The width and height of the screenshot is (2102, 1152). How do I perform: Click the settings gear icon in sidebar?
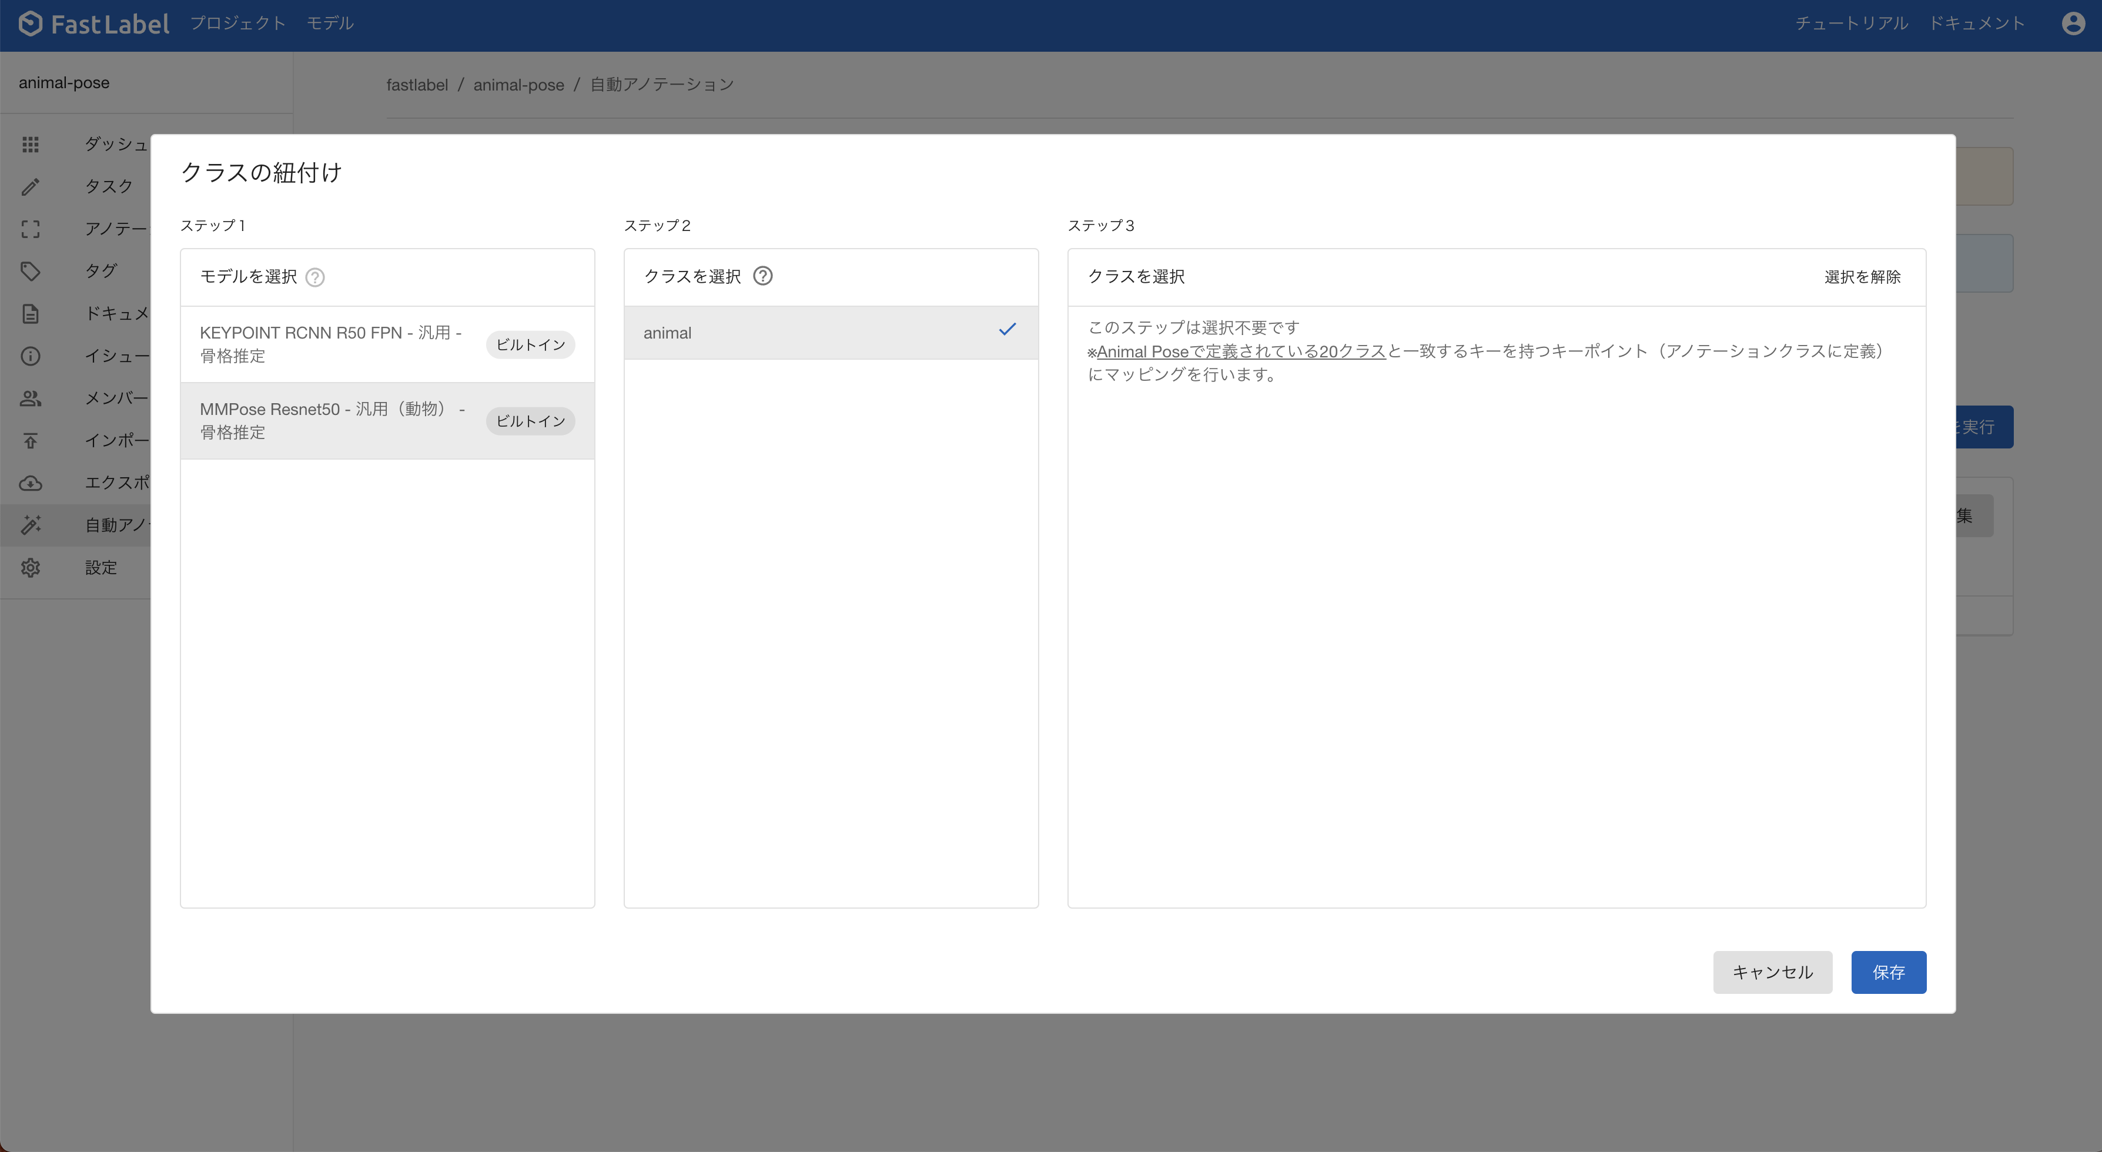[x=30, y=568]
